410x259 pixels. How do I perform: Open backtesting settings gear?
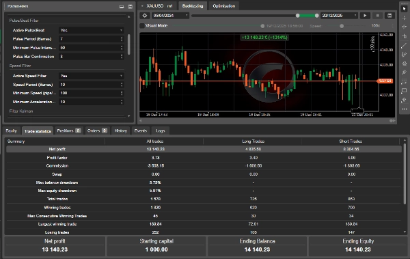(x=145, y=16)
